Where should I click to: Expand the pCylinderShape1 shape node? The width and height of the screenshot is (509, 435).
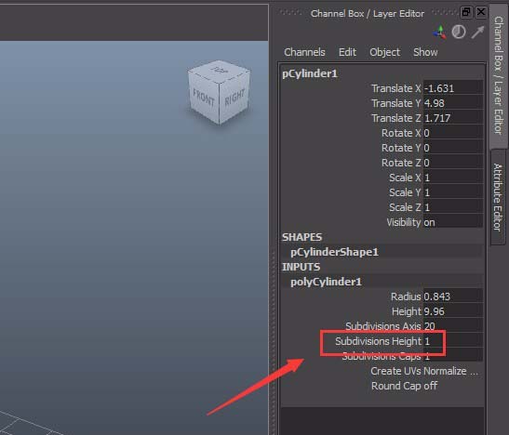(334, 252)
